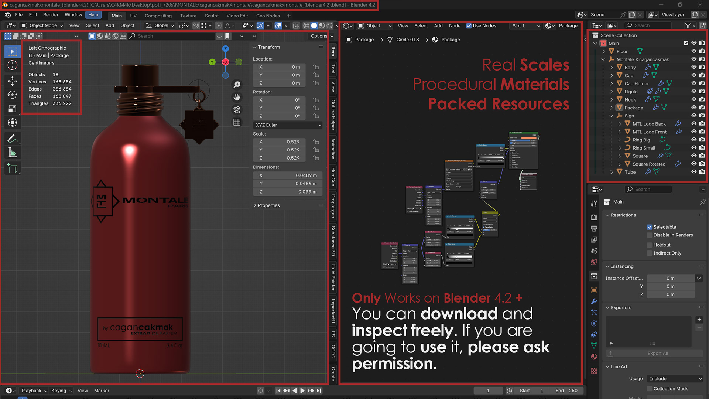Select the Move tool in viewport toolbar

point(12,81)
